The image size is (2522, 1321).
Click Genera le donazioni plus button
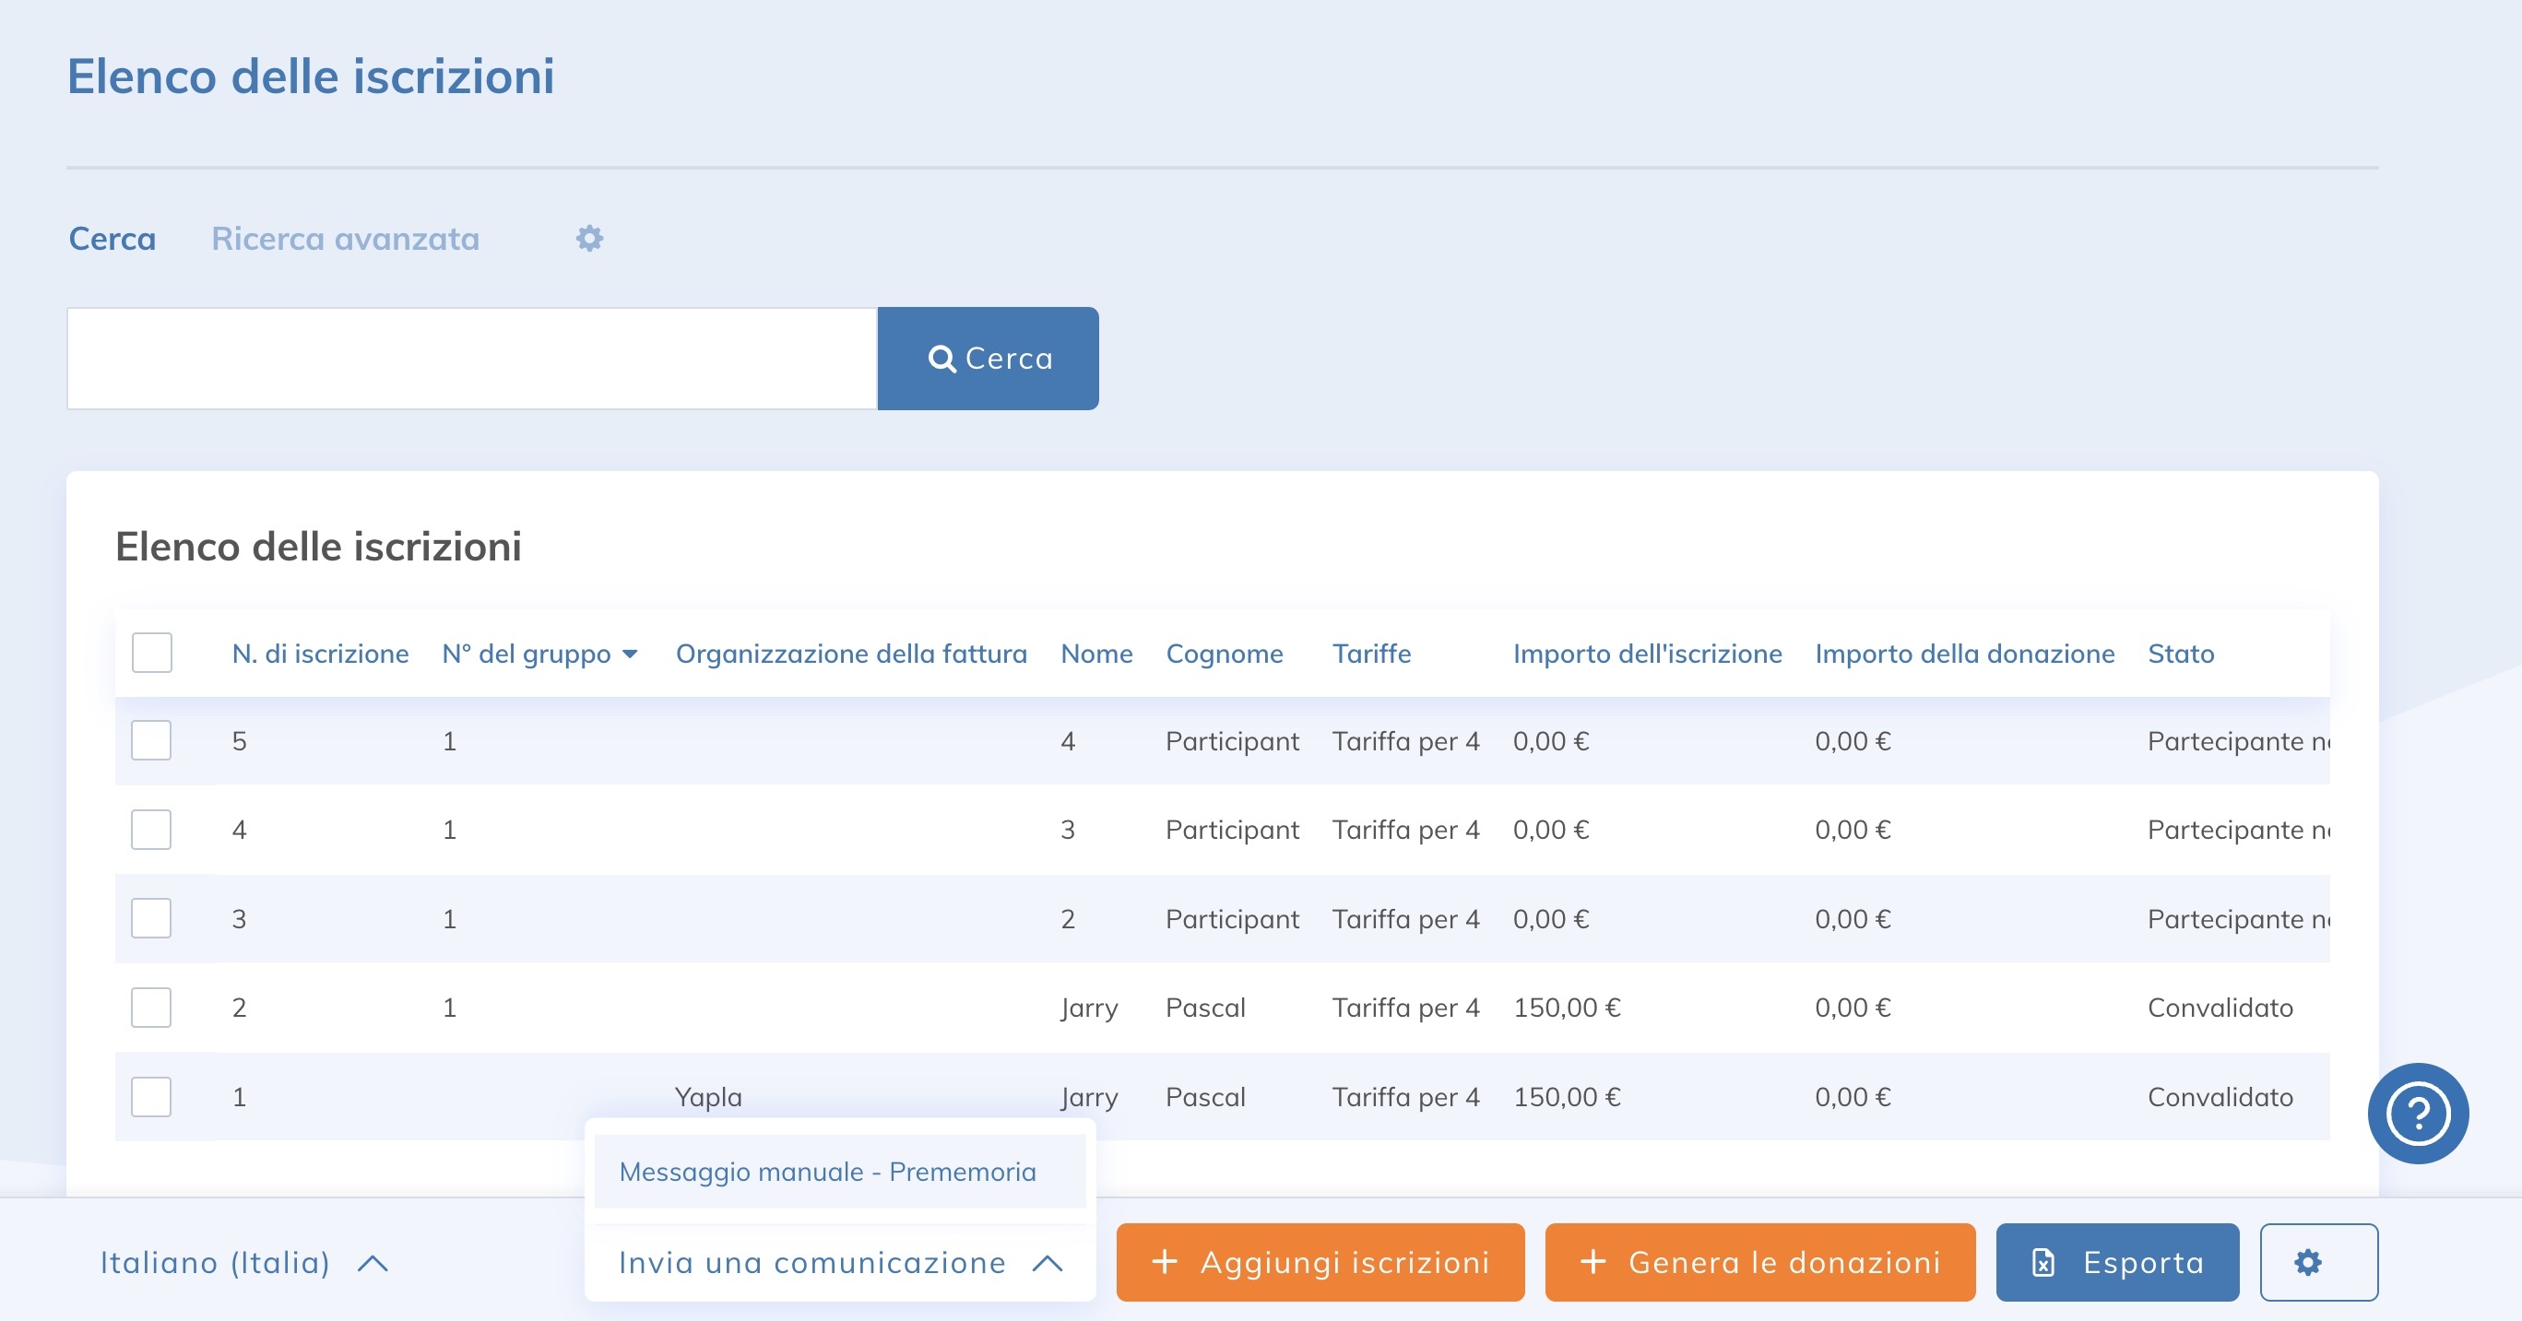(1759, 1262)
